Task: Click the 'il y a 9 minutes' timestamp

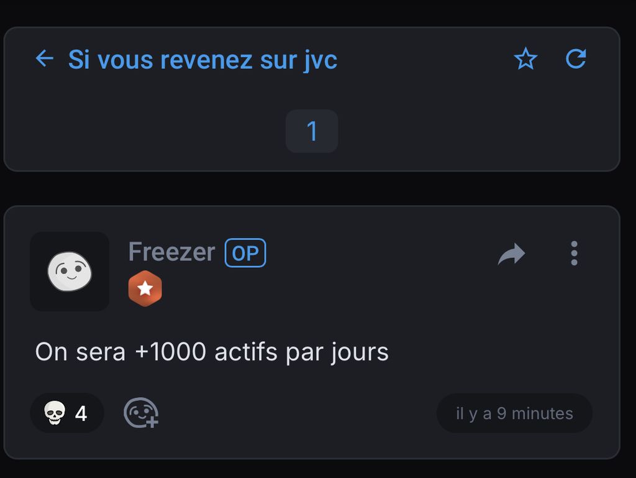Action: point(514,413)
